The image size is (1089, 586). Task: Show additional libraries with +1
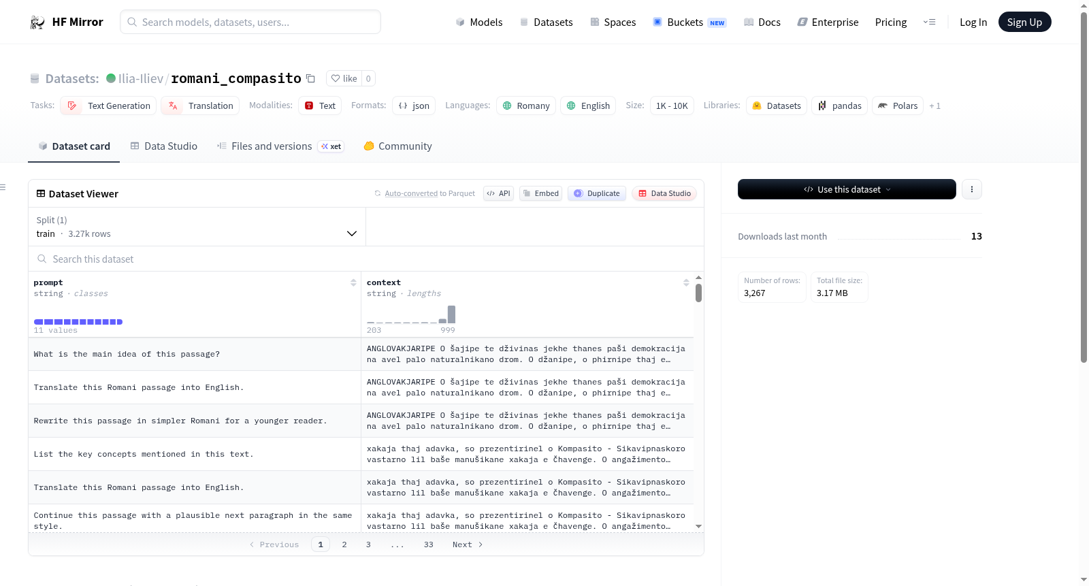tap(935, 105)
